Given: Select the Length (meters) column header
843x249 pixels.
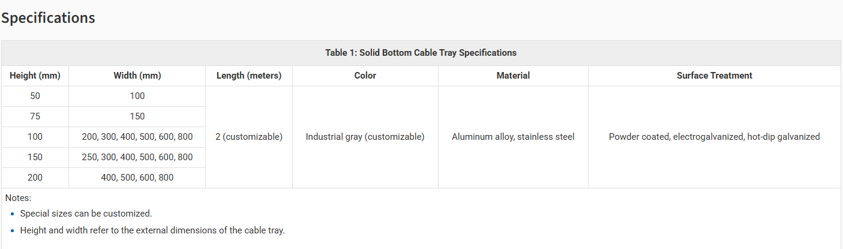Looking at the screenshot, I should click(248, 76).
